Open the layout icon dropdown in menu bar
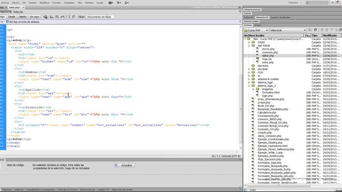342x192 pixels. (x=111, y=3)
